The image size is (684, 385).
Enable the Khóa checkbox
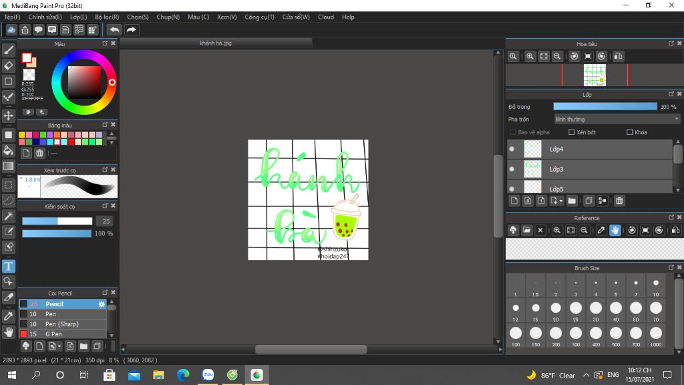[629, 132]
